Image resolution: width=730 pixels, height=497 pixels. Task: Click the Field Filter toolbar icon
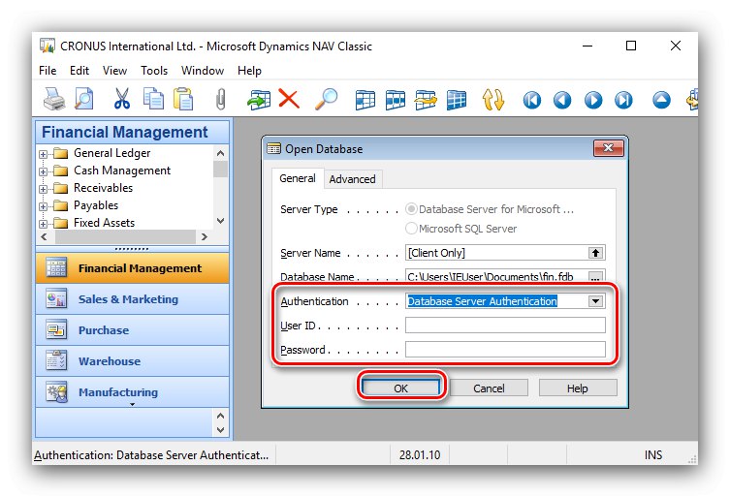365,100
